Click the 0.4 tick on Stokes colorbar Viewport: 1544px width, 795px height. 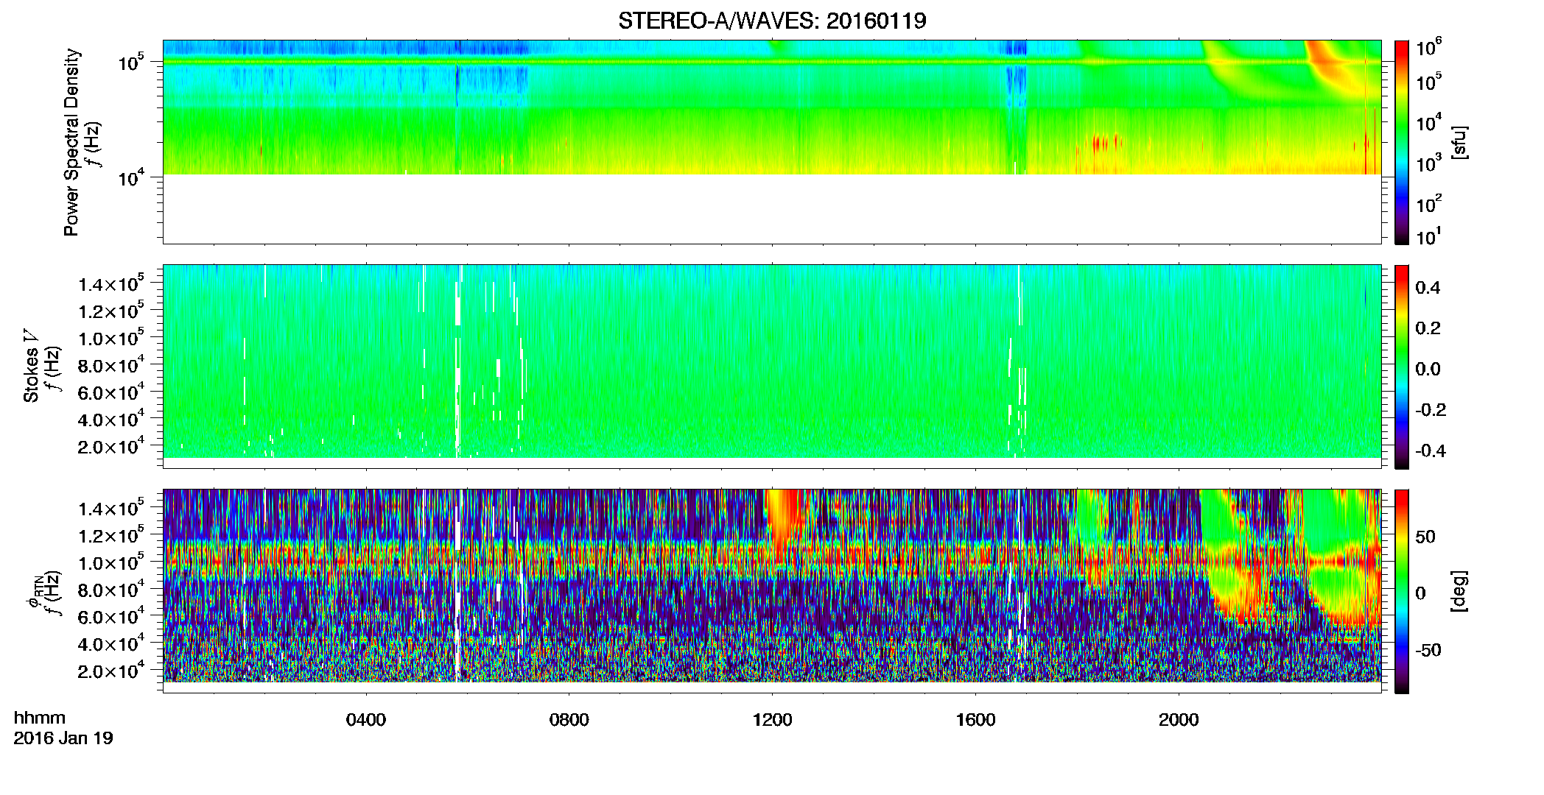point(1428,288)
